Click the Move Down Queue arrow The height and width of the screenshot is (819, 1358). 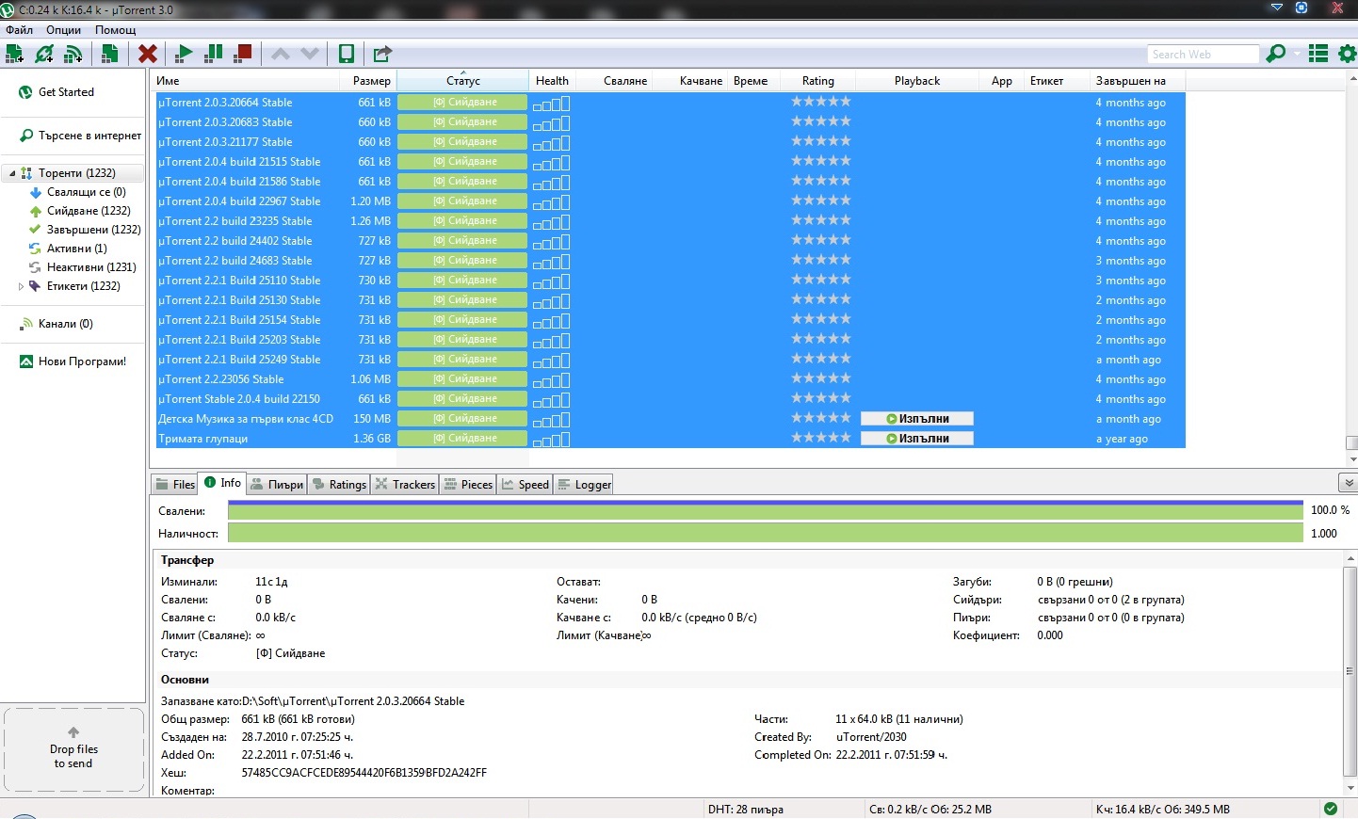coord(310,54)
